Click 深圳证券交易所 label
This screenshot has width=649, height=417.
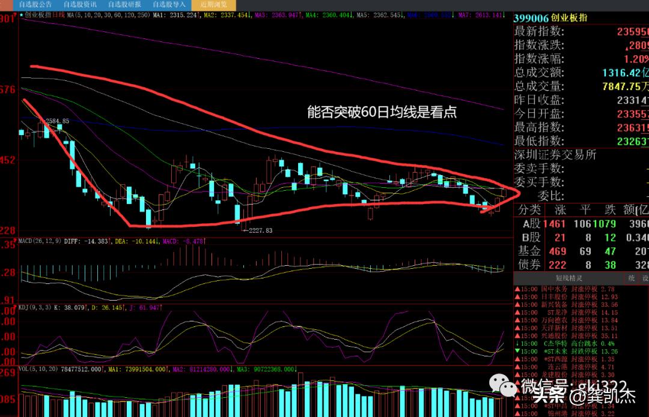(x=555, y=155)
